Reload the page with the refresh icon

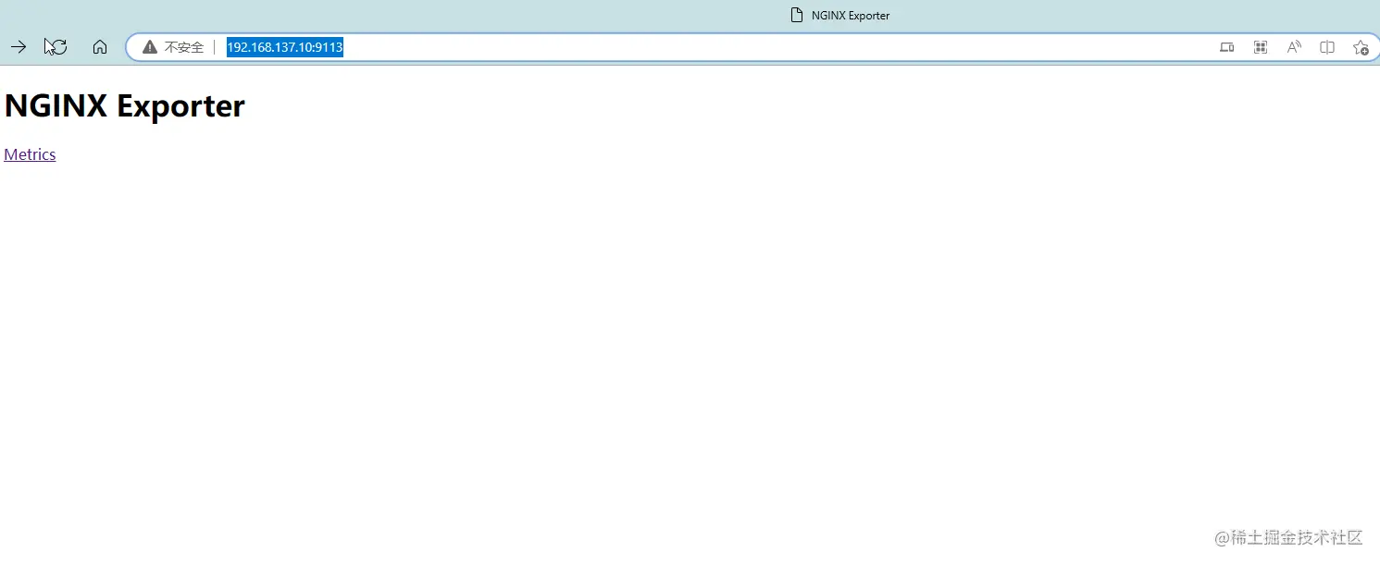pos(57,47)
